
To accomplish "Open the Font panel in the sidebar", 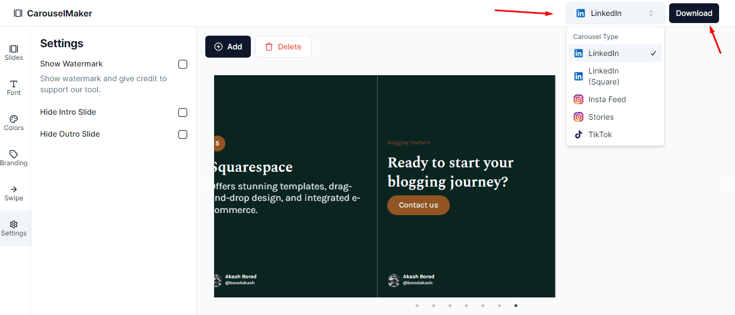I will (x=14, y=88).
